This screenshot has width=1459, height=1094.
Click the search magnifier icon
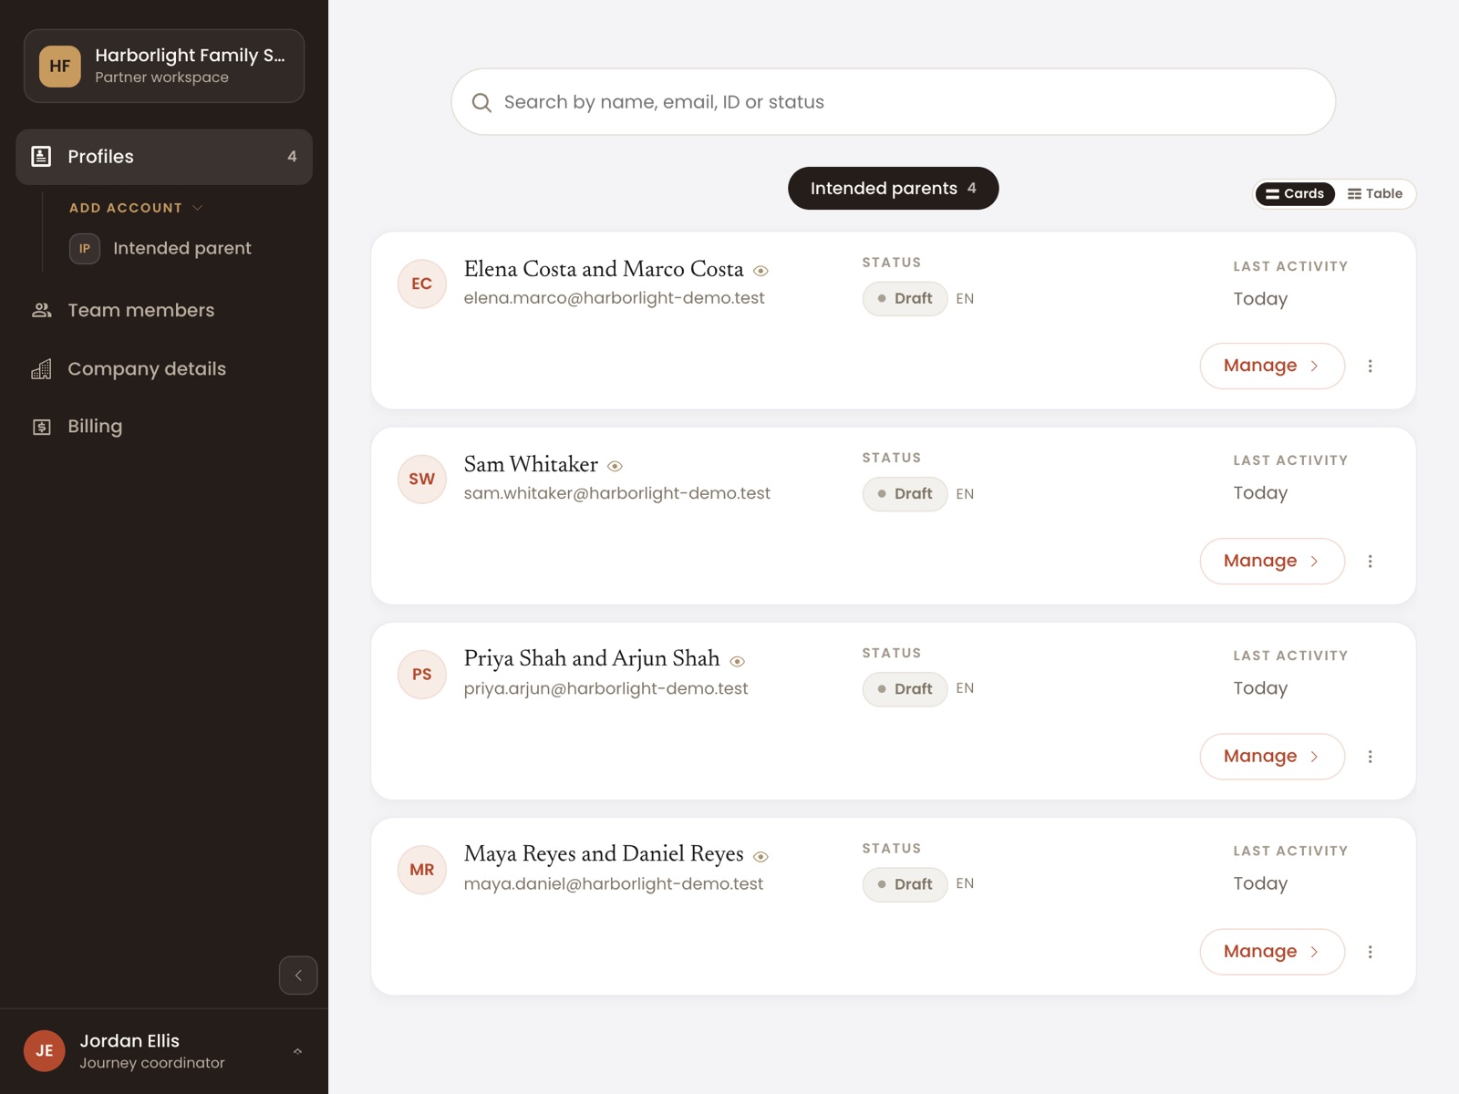click(x=481, y=102)
